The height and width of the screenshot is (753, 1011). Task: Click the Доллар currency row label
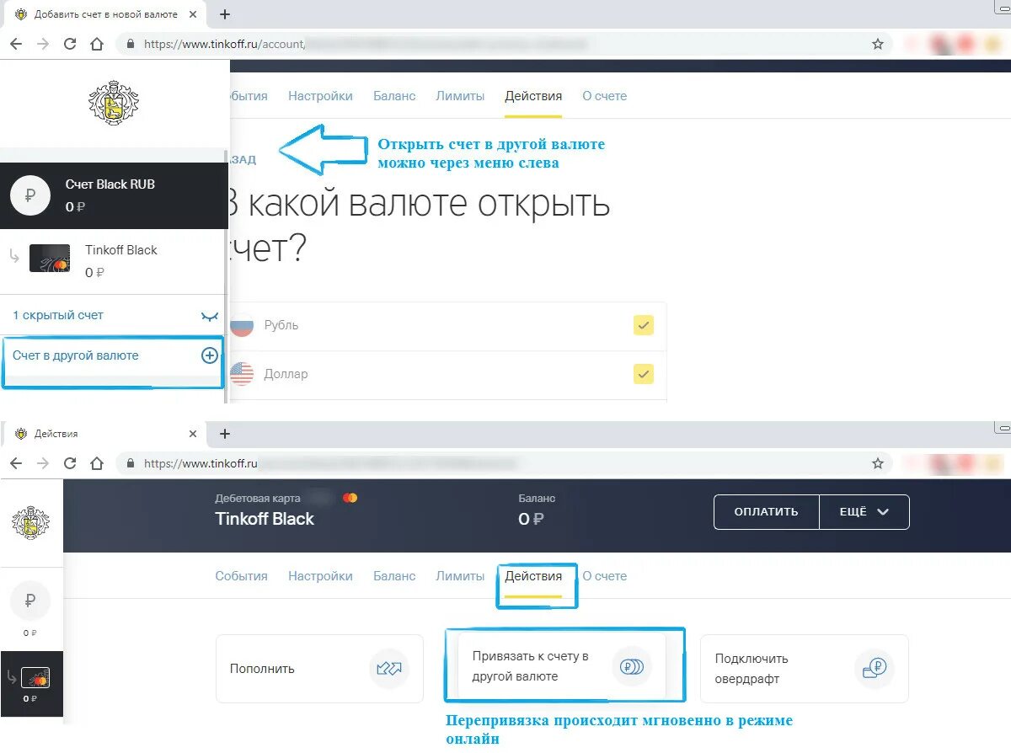(x=286, y=374)
